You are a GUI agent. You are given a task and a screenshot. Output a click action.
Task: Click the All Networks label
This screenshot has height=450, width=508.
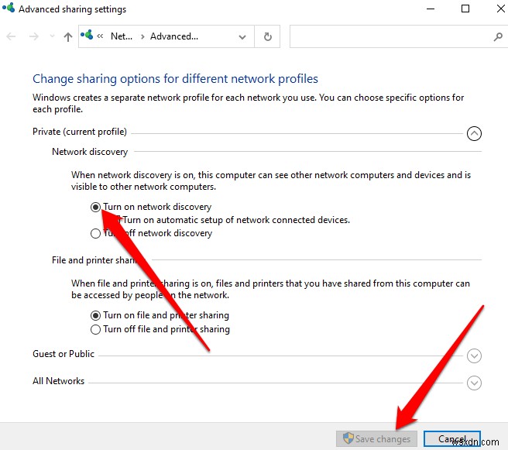pos(58,381)
